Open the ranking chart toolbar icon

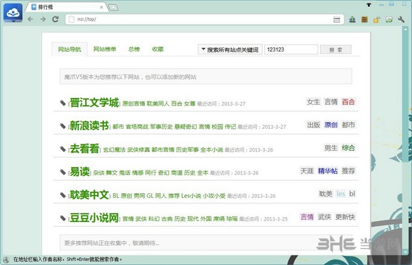click(x=352, y=19)
